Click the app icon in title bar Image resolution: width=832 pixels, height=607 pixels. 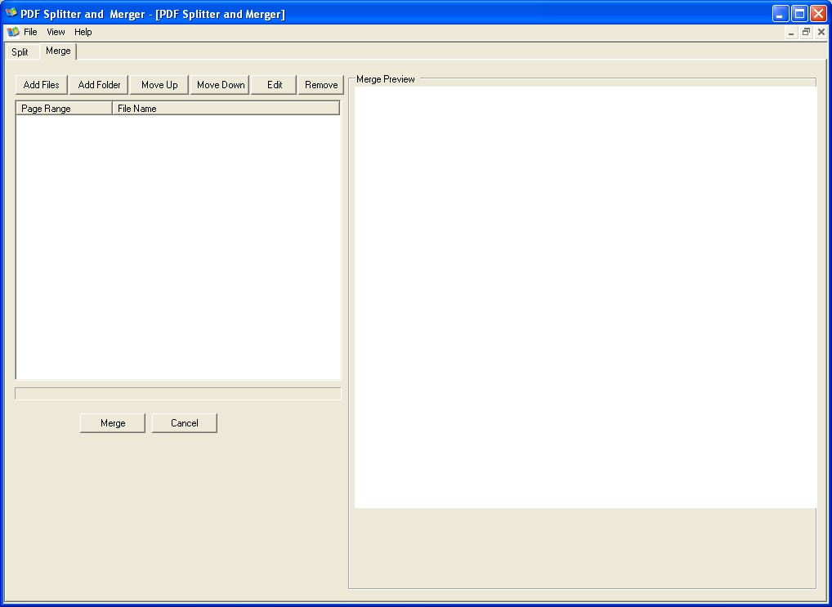coord(11,13)
